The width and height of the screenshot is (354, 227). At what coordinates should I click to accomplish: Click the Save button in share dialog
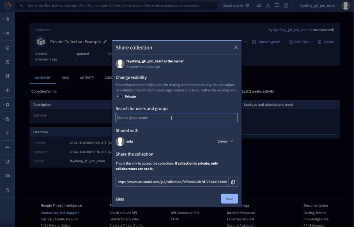[229, 199]
